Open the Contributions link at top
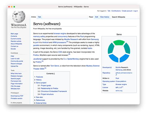This screenshot has height=114, width=147. click(x=116, y=11)
